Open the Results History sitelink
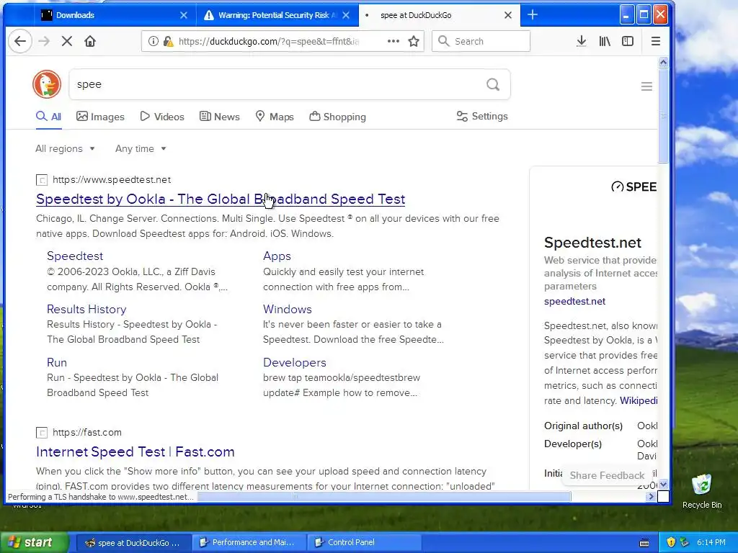738x553 pixels. click(x=86, y=309)
